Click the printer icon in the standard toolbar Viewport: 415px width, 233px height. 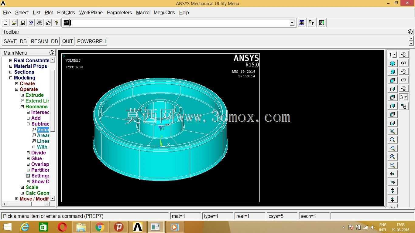tap(39, 23)
